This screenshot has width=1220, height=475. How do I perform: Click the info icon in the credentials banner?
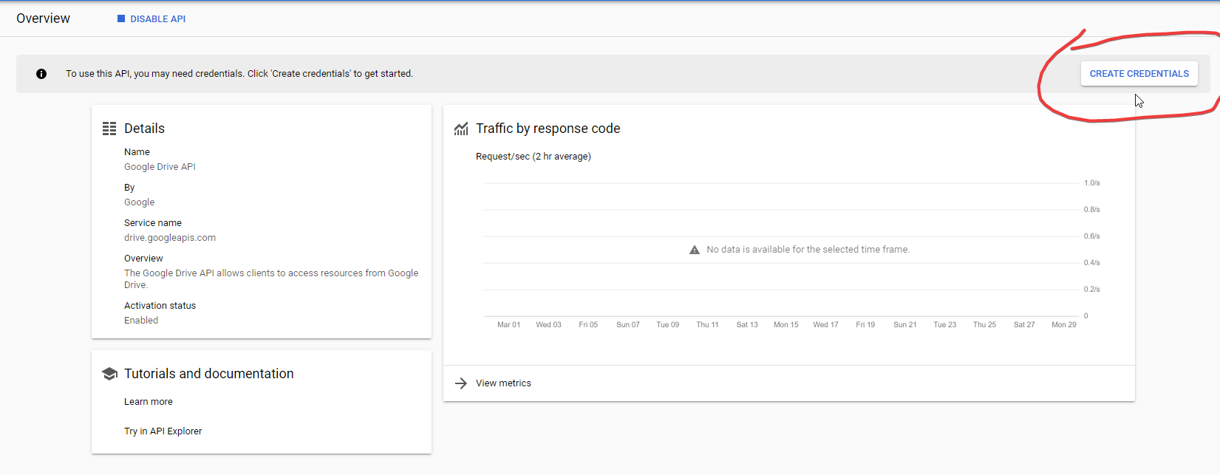(41, 74)
